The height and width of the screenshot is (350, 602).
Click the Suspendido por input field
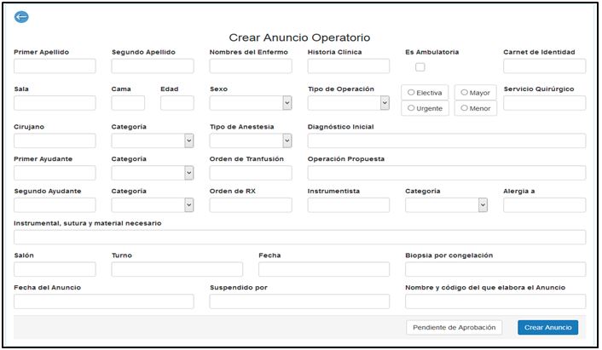click(299, 301)
